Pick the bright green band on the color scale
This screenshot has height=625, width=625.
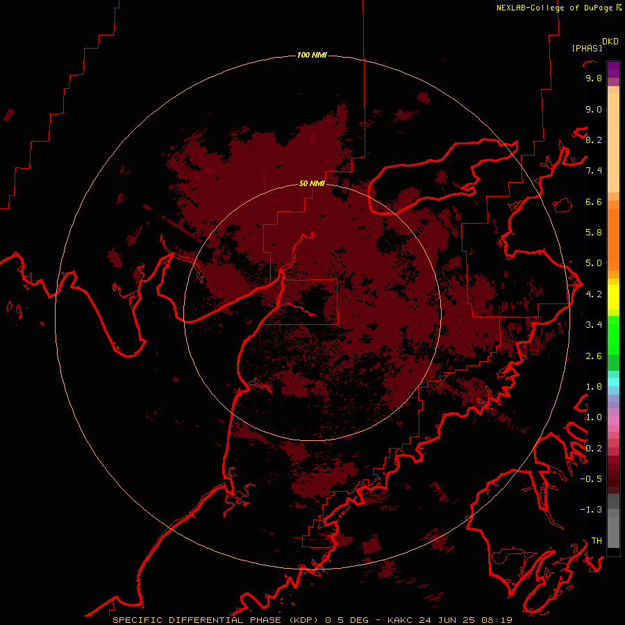click(x=613, y=335)
